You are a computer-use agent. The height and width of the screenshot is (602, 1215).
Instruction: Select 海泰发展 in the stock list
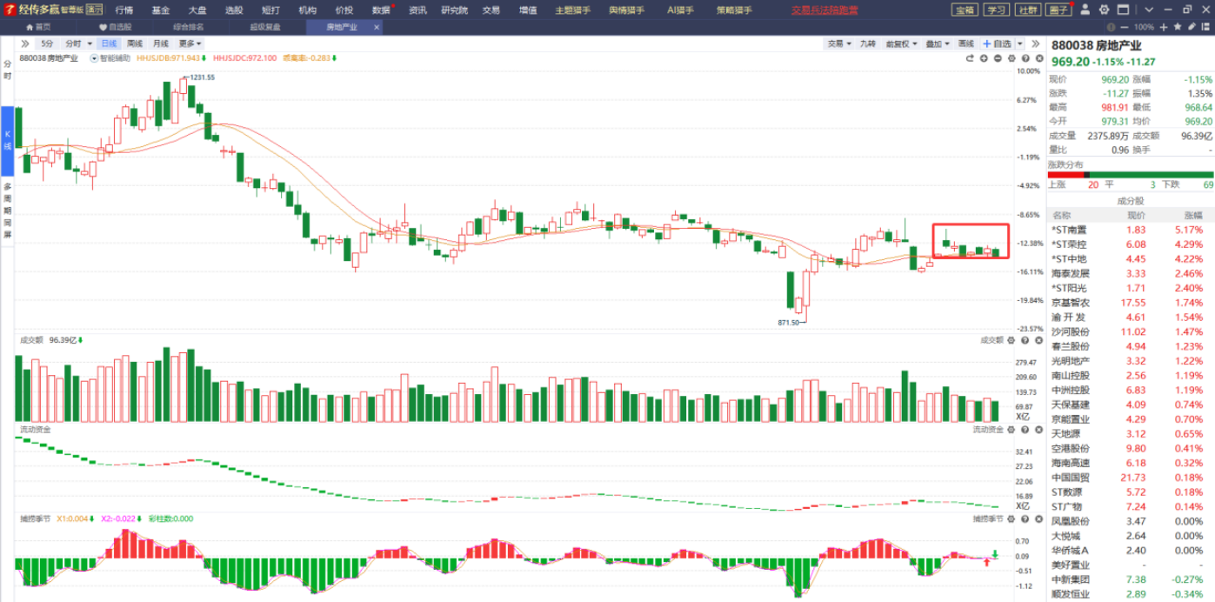[1131, 273]
